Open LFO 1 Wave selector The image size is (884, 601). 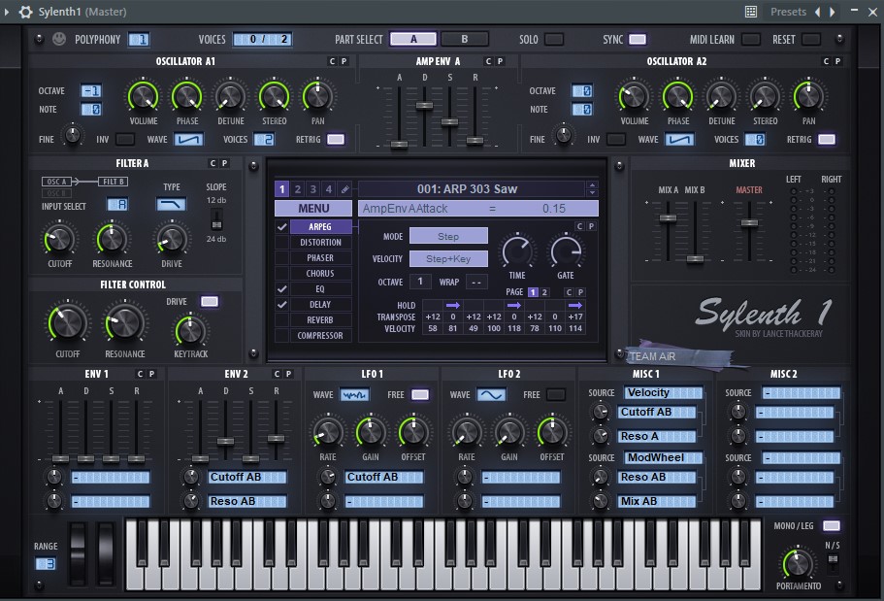(354, 394)
